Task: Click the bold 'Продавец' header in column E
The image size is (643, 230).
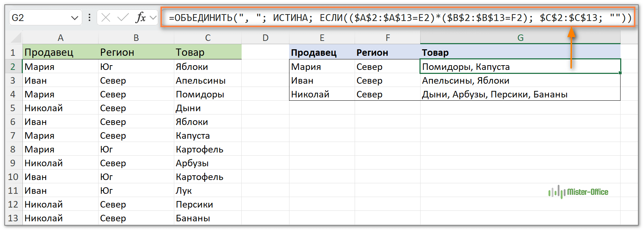Action: [x=322, y=52]
